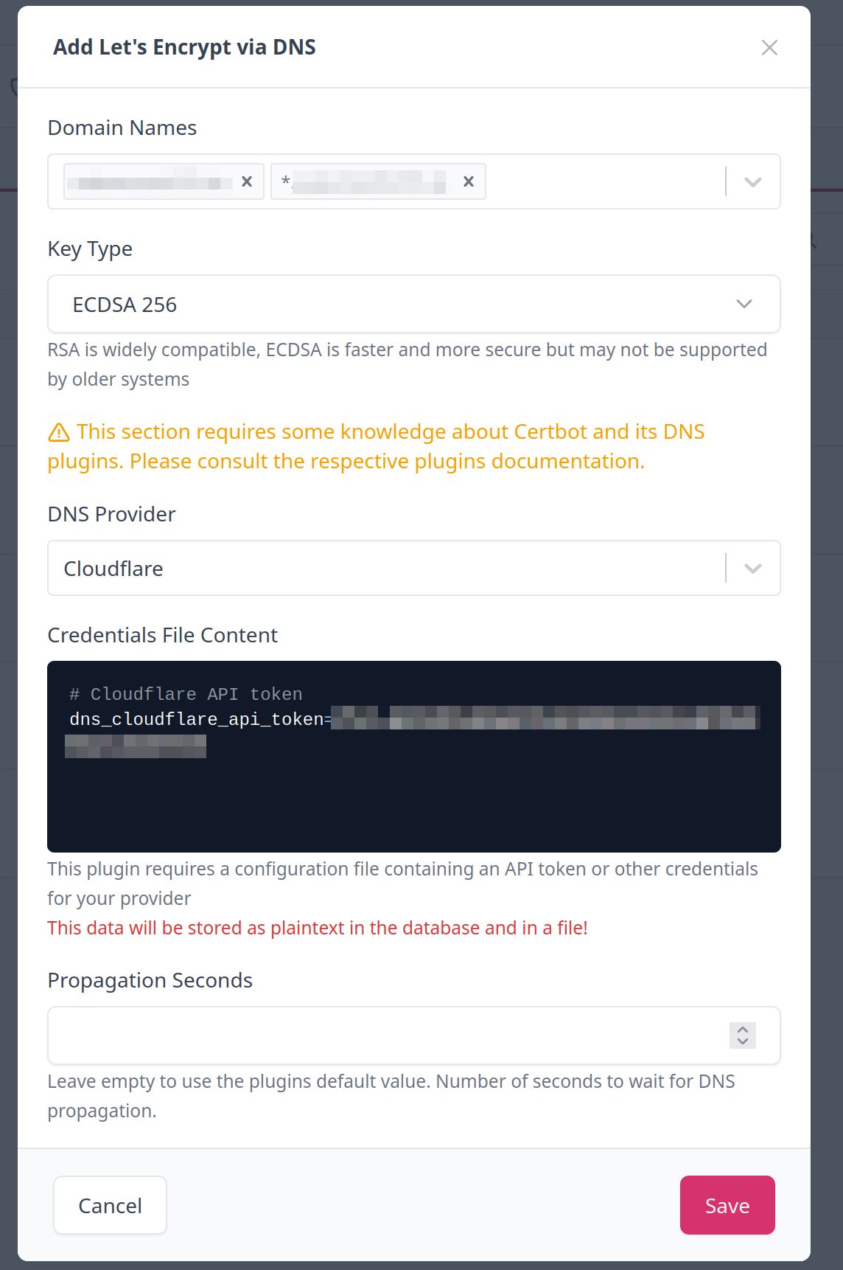The height and width of the screenshot is (1270, 843).
Task: Open the Key Type ECDSA 256 select
Action: click(398, 304)
